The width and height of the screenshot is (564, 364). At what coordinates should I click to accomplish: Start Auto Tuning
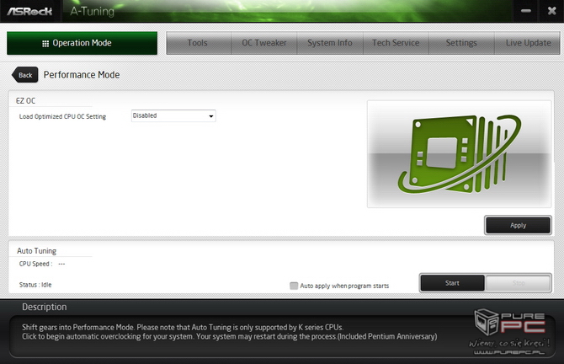tap(452, 283)
